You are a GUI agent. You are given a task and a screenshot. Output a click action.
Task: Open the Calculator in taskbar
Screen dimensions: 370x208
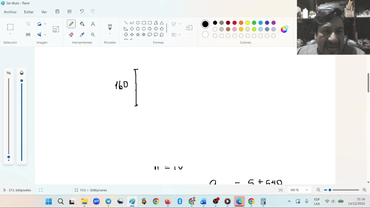click(x=263, y=201)
